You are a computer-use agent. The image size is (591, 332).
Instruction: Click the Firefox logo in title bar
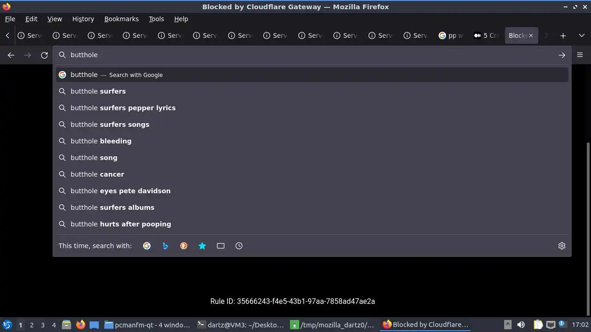pos(6,6)
